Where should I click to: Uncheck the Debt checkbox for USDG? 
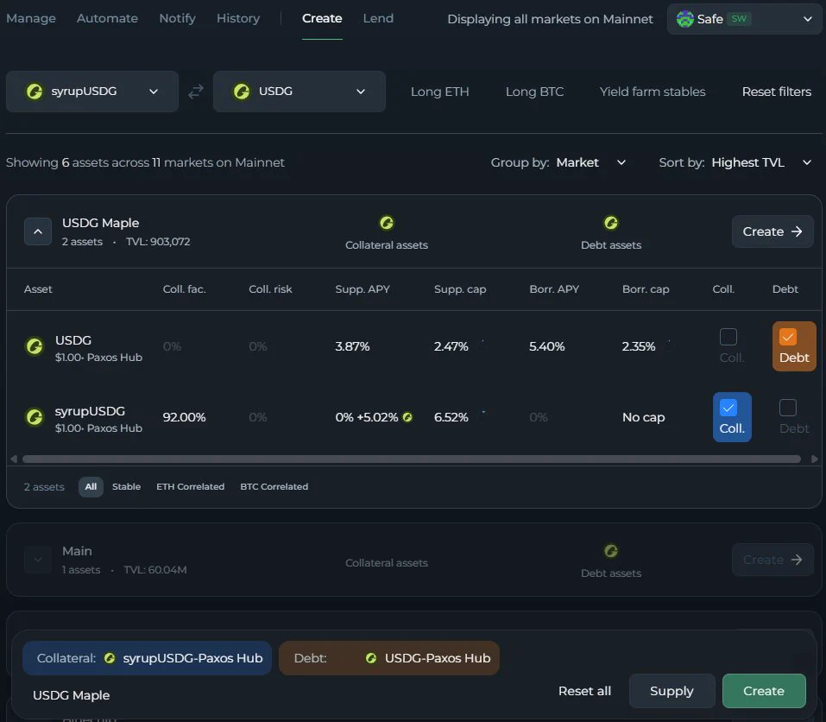click(787, 337)
